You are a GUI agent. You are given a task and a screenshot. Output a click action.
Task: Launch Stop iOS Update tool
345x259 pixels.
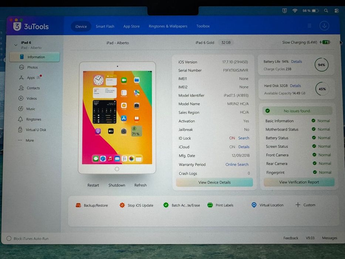click(136, 205)
